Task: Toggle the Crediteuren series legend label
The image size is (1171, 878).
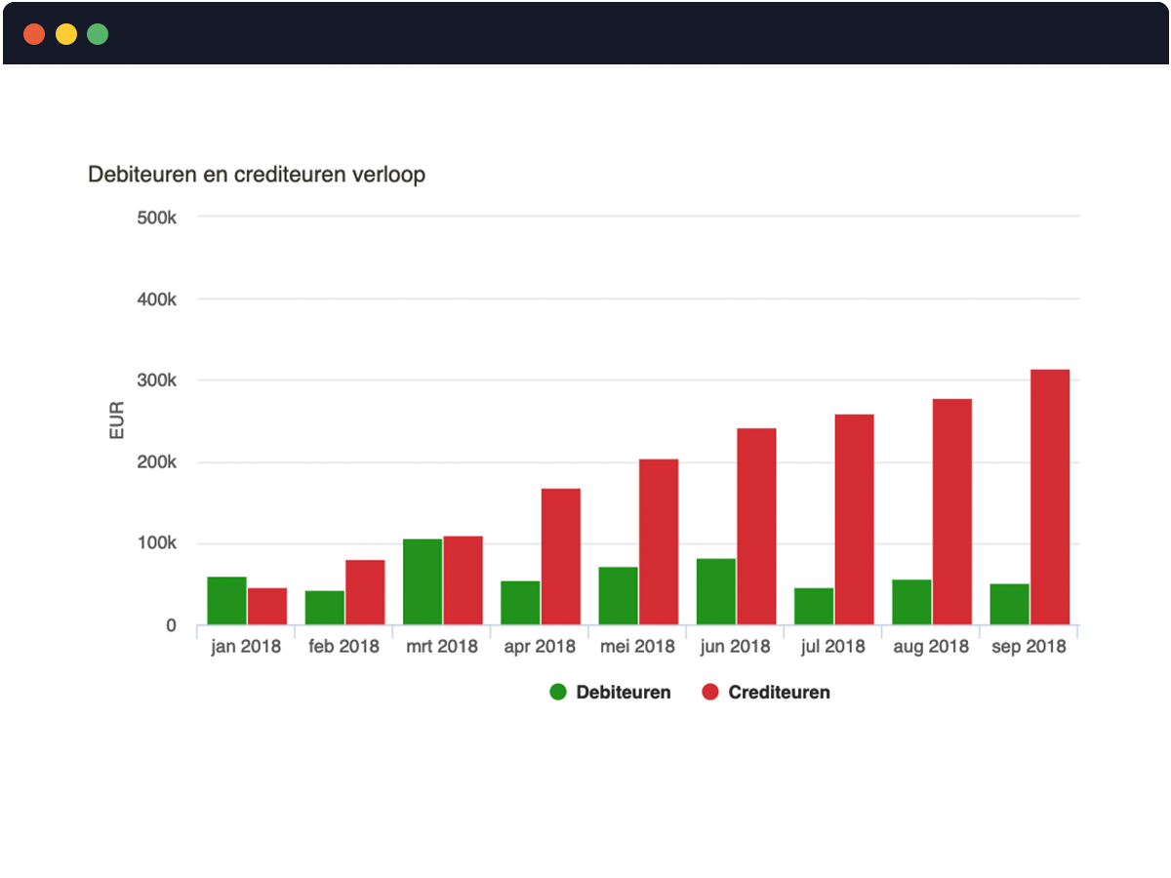Action: point(780,693)
